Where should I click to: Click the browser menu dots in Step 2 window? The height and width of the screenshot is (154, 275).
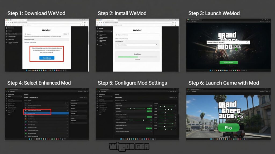pyautogui.click(x=177, y=23)
